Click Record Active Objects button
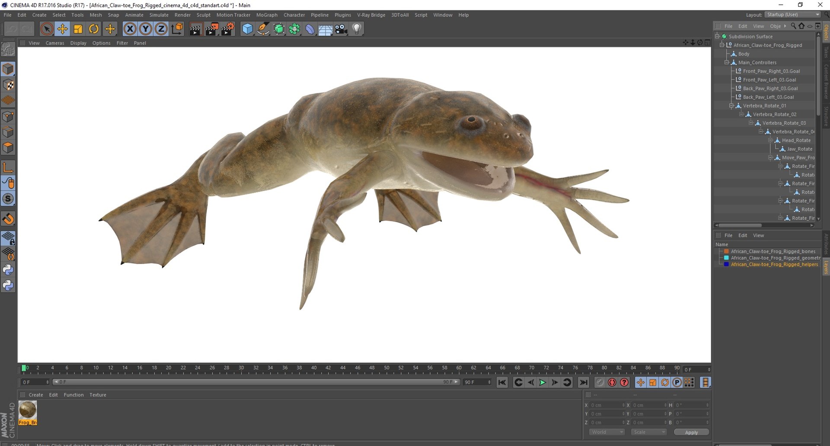 click(x=600, y=383)
